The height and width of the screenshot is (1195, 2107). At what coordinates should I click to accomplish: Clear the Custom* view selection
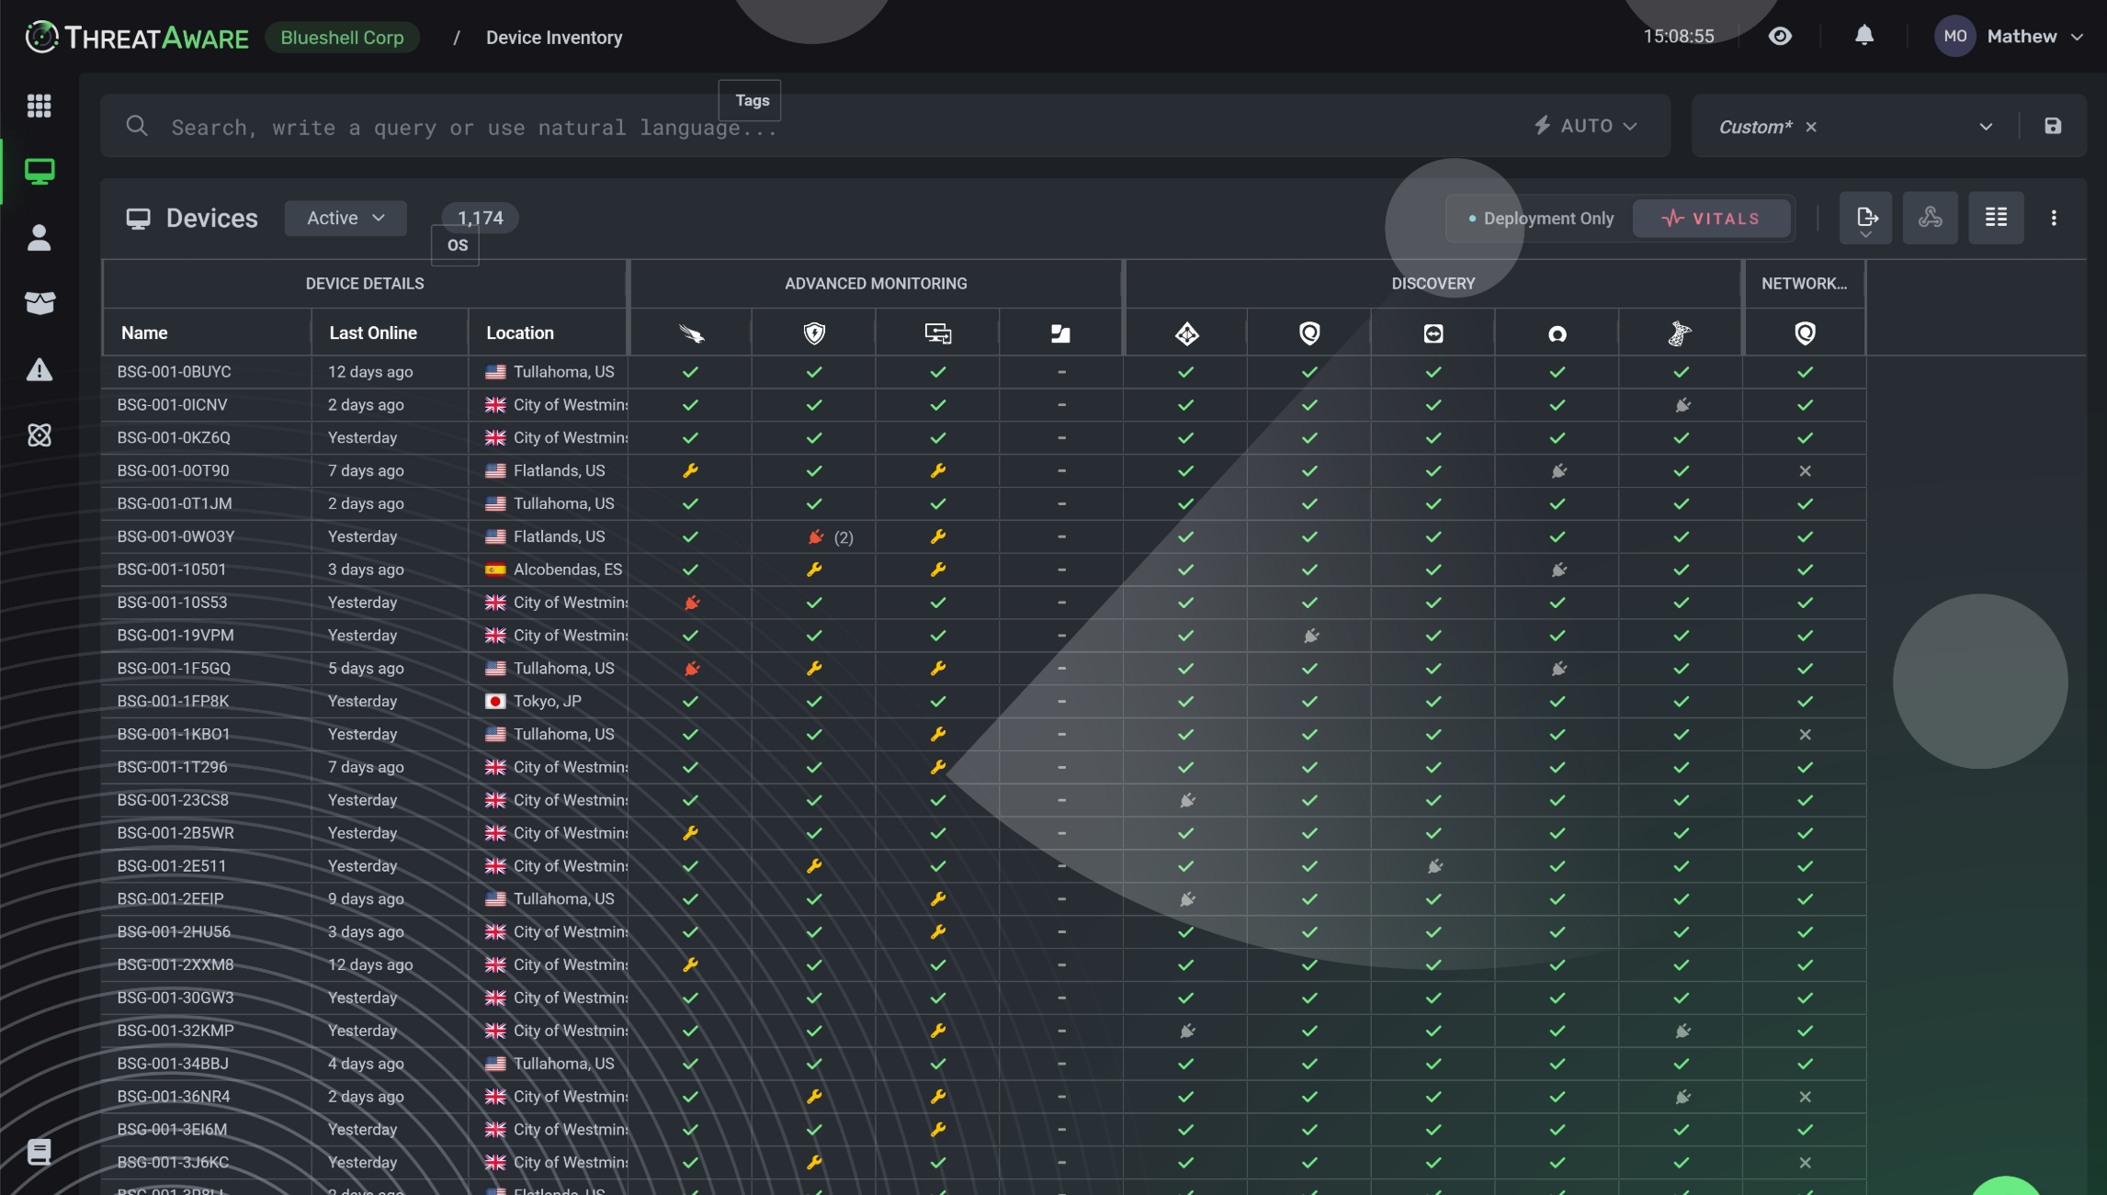(1811, 127)
